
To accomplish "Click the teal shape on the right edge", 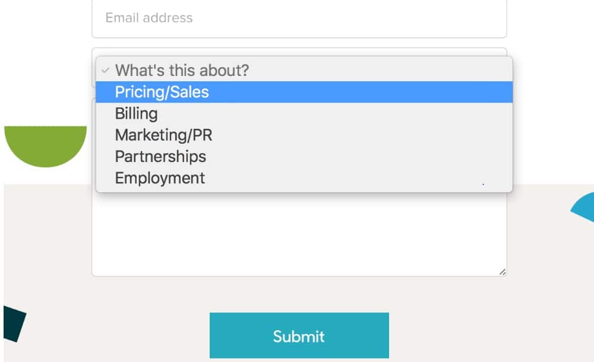I will (585, 211).
